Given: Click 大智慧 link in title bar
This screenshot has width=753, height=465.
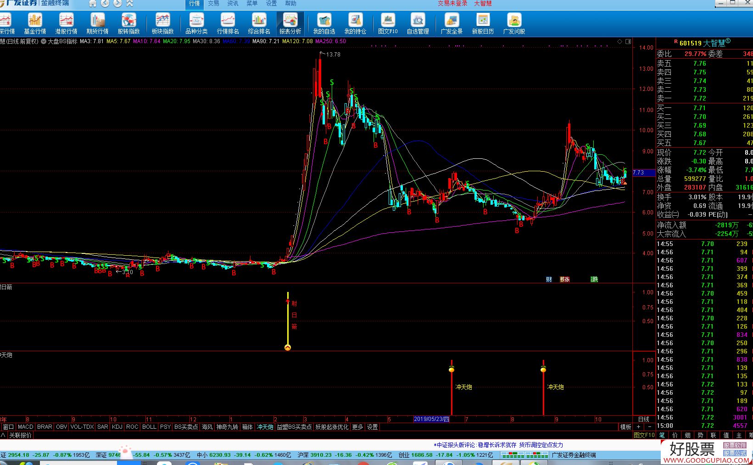Looking at the screenshot, I should pos(483,3).
